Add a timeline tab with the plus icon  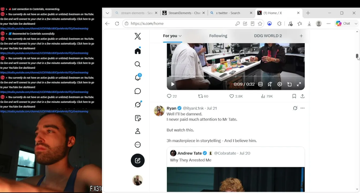(x=301, y=36)
